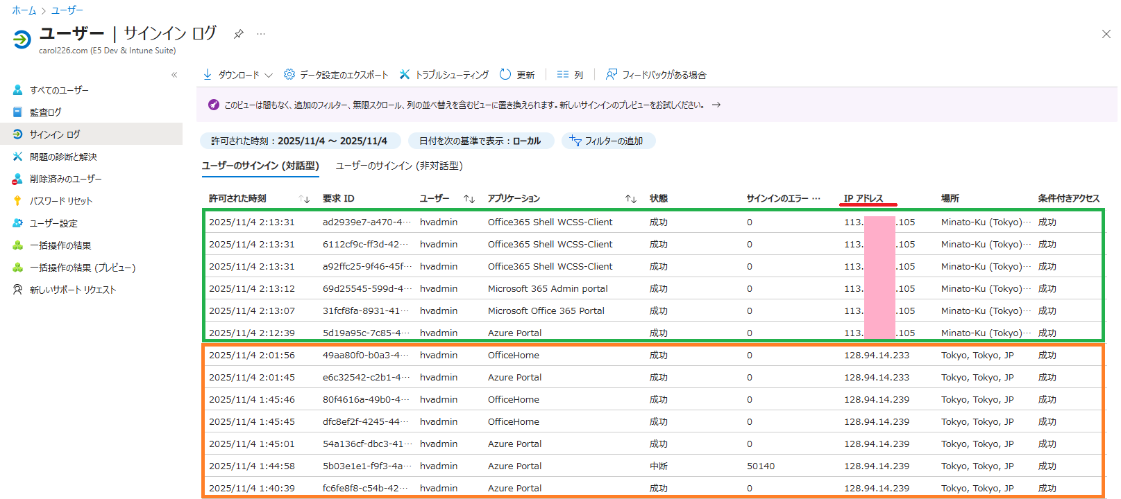Open the interrupted sign-in with error 50140
The image size is (1121, 499).
point(652,466)
